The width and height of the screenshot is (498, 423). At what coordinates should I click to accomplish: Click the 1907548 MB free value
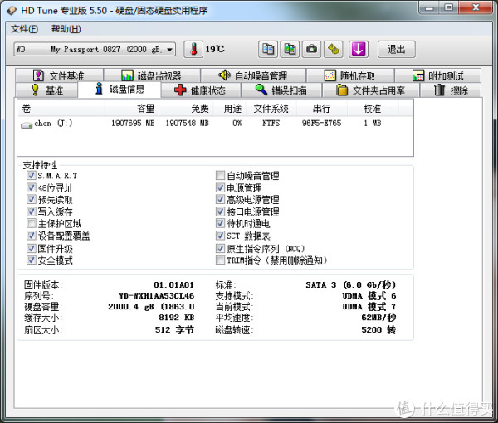pyautogui.click(x=187, y=123)
